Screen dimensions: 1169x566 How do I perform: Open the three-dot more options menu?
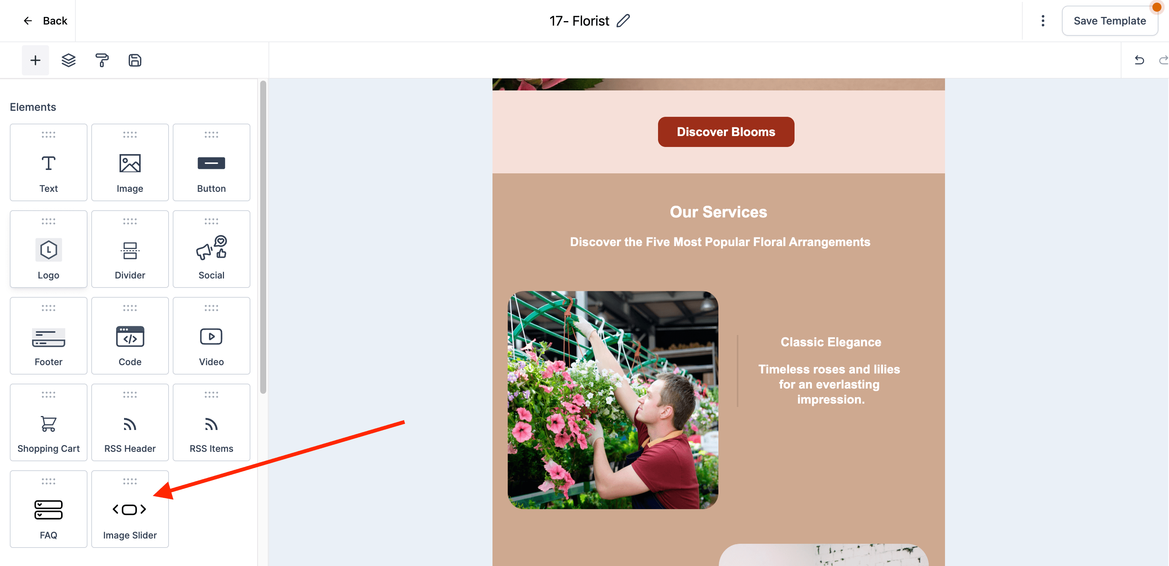pyautogui.click(x=1043, y=21)
